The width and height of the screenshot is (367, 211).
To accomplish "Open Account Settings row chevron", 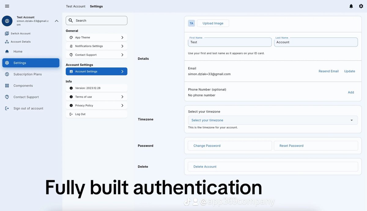I will click(122, 71).
